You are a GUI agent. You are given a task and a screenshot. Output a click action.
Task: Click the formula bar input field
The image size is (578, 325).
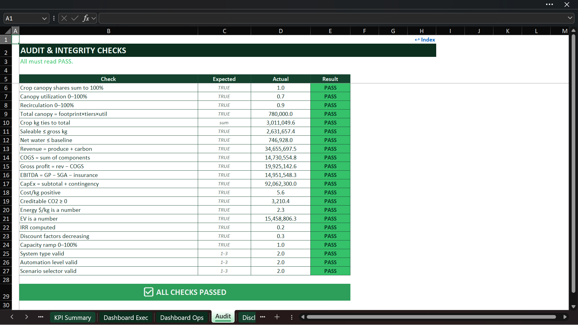[333, 18]
